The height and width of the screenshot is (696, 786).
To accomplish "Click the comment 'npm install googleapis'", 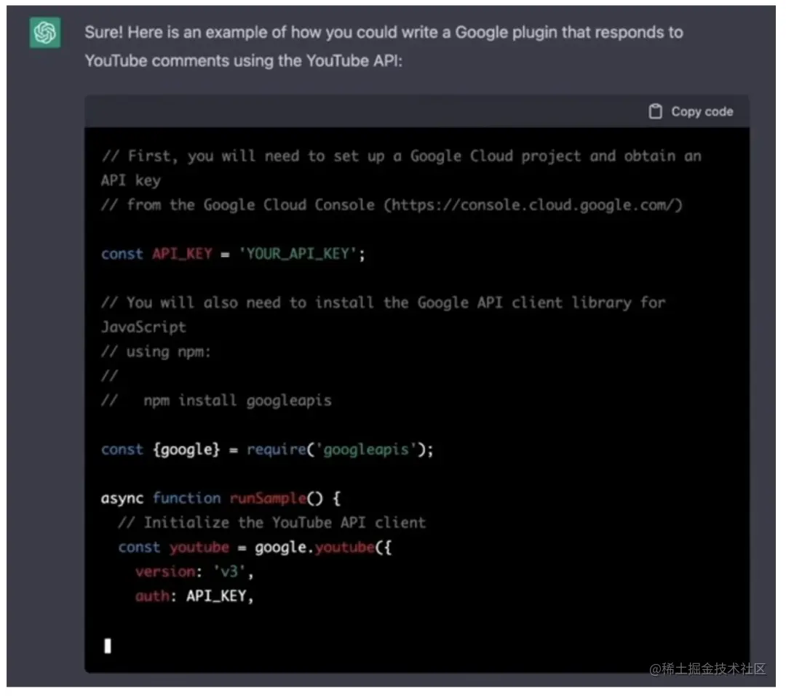I will click(x=237, y=401).
